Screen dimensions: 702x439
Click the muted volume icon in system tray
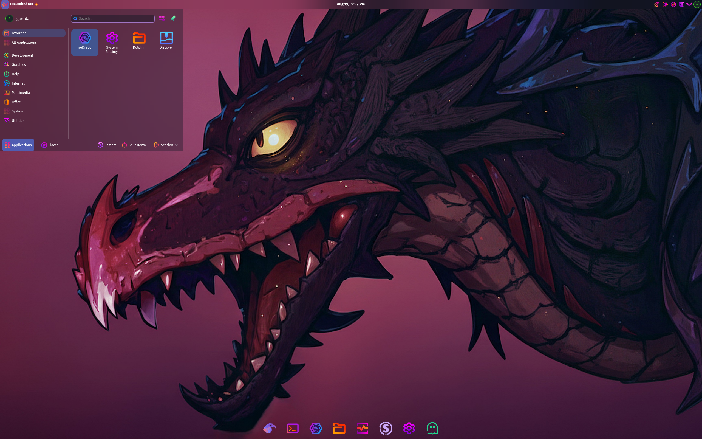(657, 4)
